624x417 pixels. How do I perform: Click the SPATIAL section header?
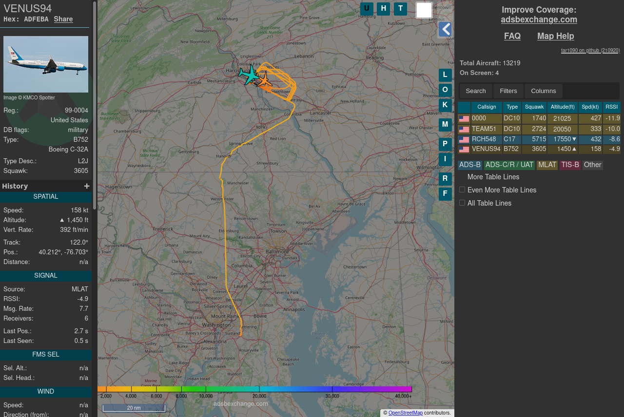tap(46, 197)
